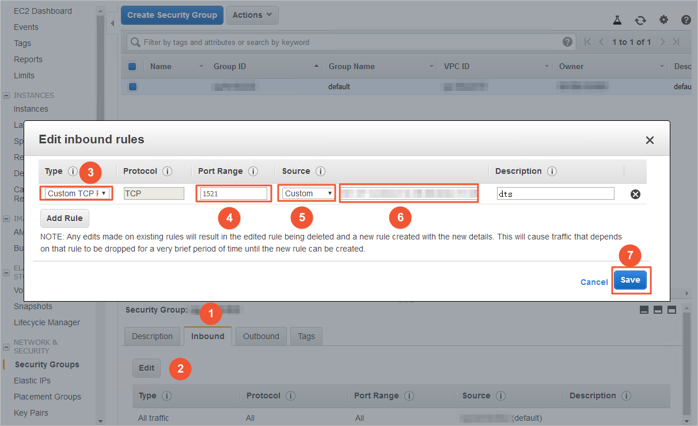Click info icon beside Source in Inbound table
Image resolution: width=698 pixels, height=426 pixels.
[x=500, y=396]
